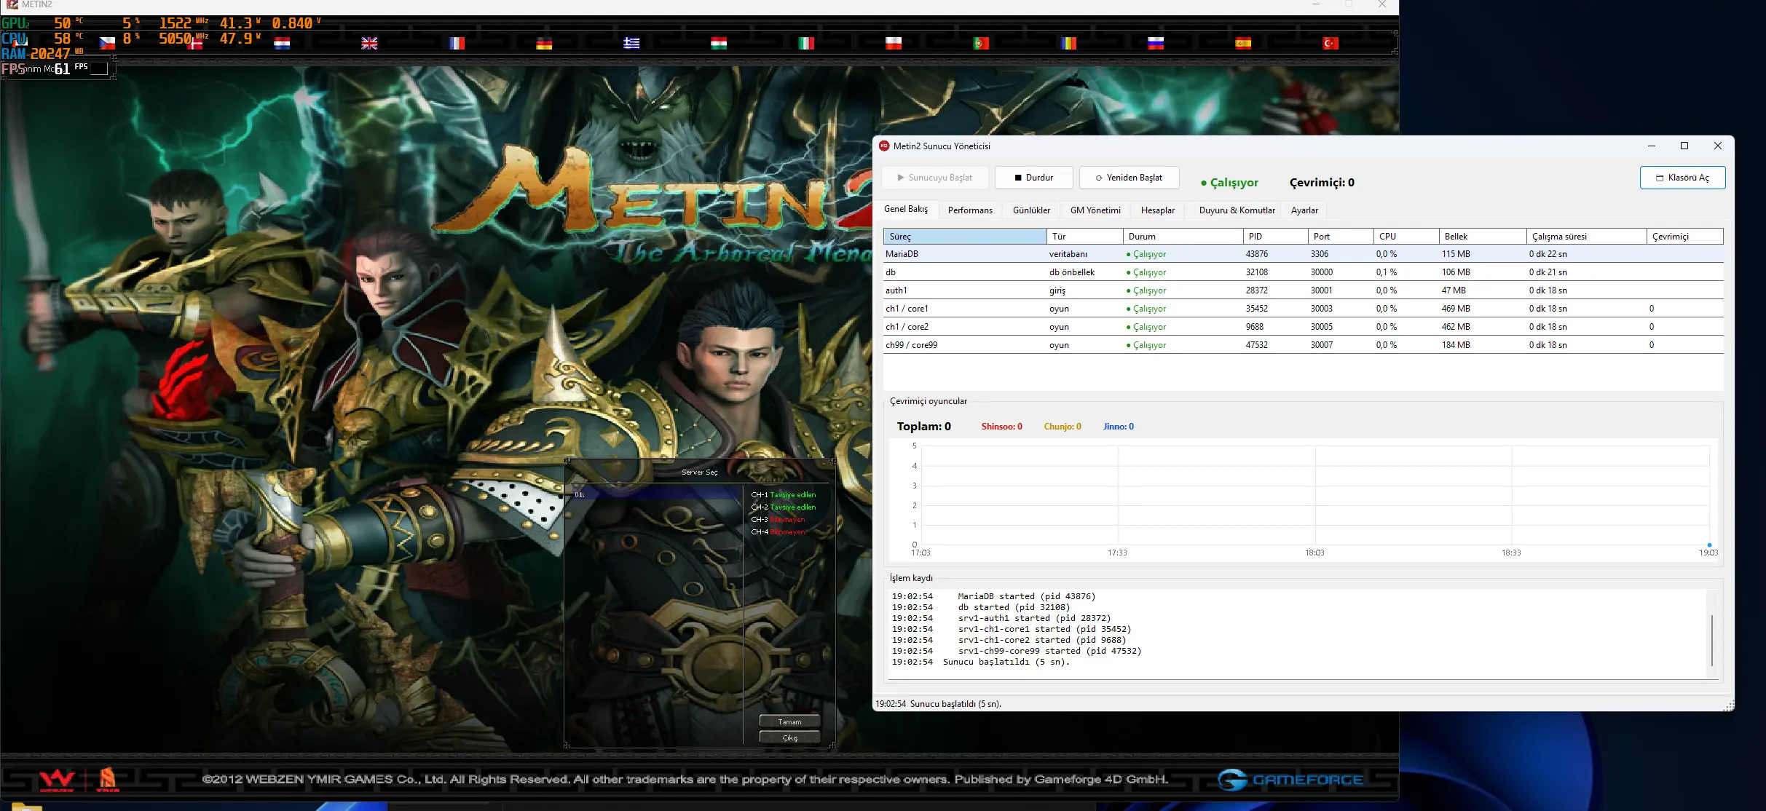This screenshot has width=1766, height=811.
Task: Select the Netherlands flag language icon
Action: [282, 43]
